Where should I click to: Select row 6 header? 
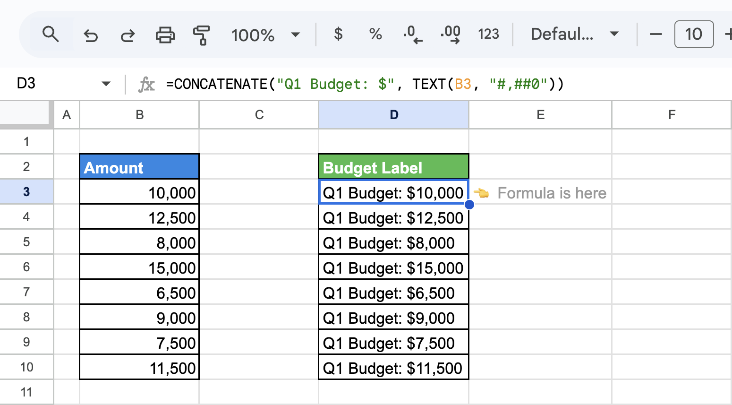click(x=26, y=267)
